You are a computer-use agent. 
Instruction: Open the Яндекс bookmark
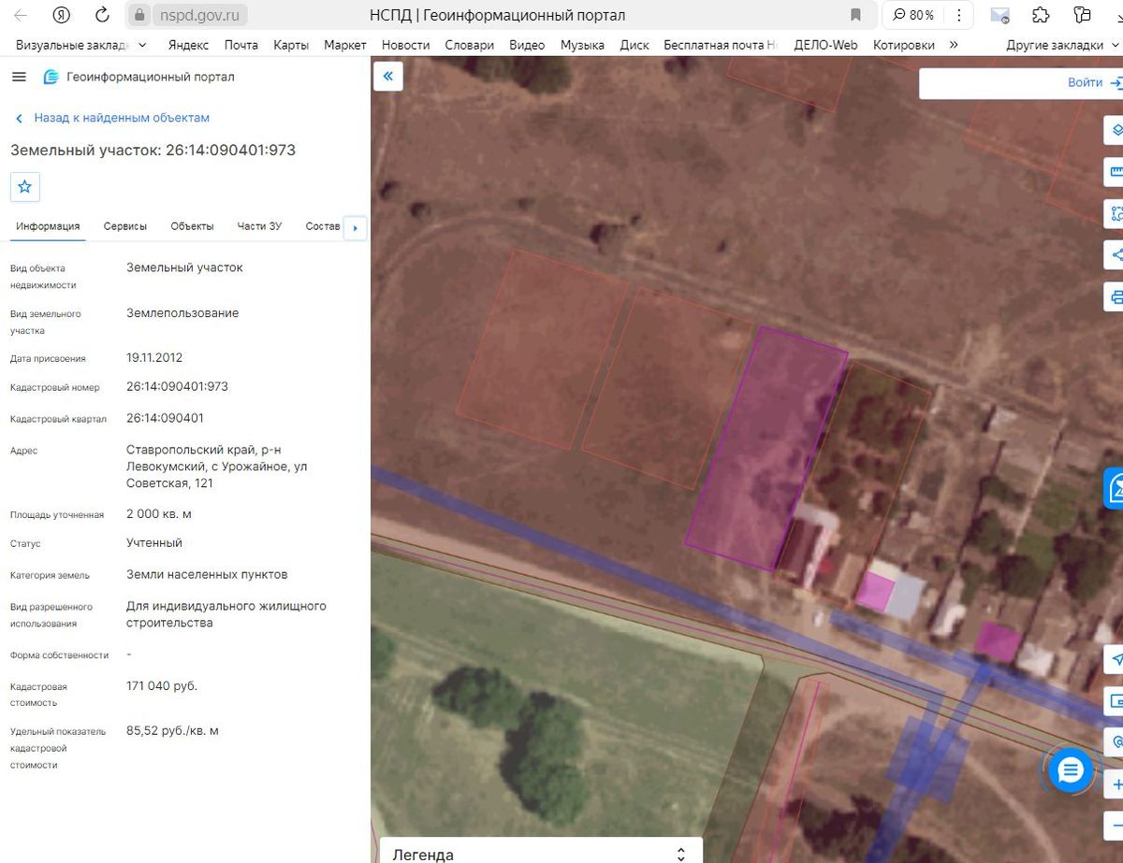[x=189, y=45]
